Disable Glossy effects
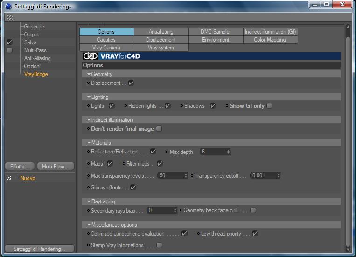The height and width of the screenshot is (257, 356). tap(133, 188)
